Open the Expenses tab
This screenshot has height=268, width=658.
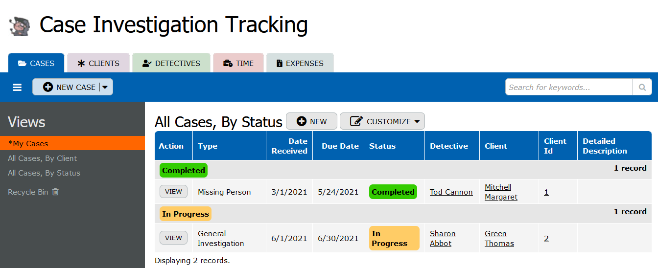pyautogui.click(x=300, y=63)
